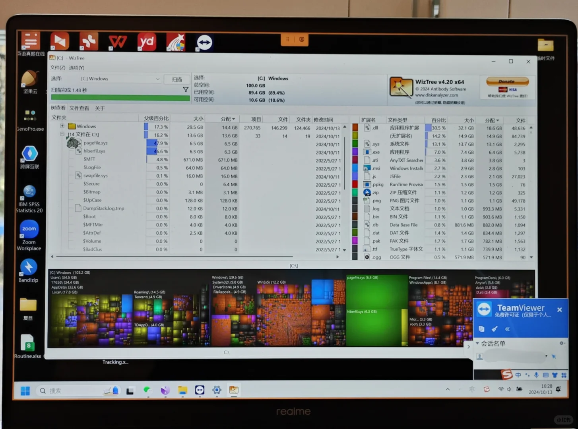
Task: Open the 坚果云 desktop shortcut
Action: pyautogui.click(x=30, y=82)
